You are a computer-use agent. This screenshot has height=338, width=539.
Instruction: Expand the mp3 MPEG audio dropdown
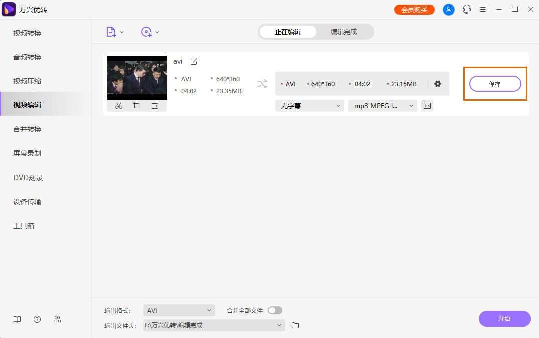[382, 106]
